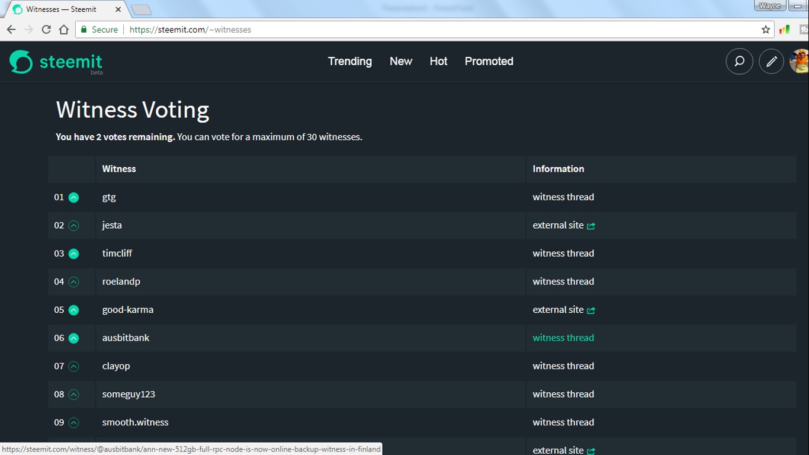This screenshot has width=809, height=455.
Task: Click the Witness column header
Action: pos(119,169)
